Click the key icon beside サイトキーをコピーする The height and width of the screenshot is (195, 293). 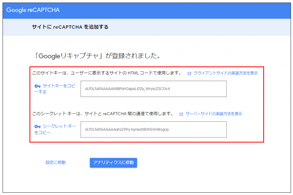[37, 86]
